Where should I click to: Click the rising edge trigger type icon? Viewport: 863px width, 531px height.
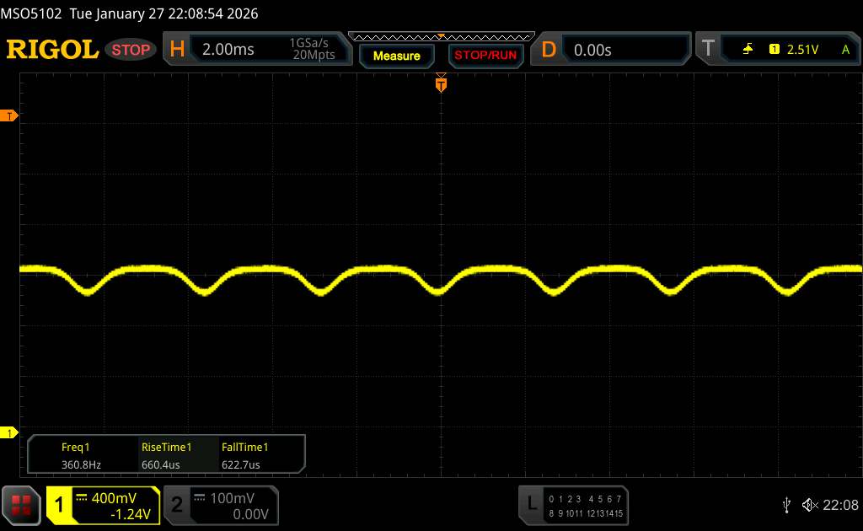(x=748, y=50)
